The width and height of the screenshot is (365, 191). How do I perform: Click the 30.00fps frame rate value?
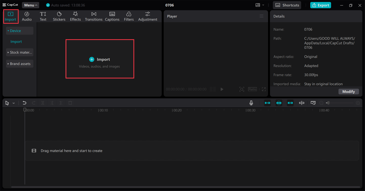pyautogui.click(x=311, y=75)
